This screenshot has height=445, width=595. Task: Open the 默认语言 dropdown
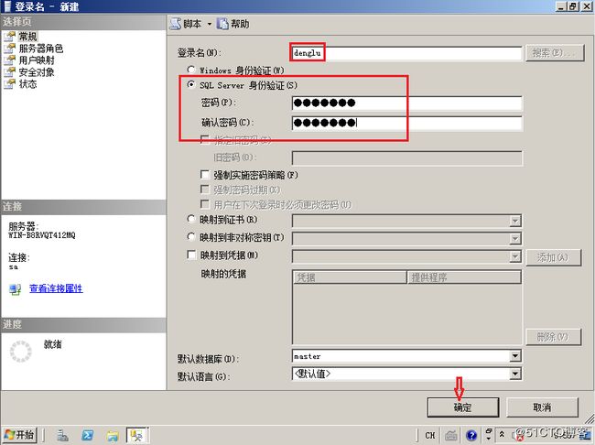point(515,374)
